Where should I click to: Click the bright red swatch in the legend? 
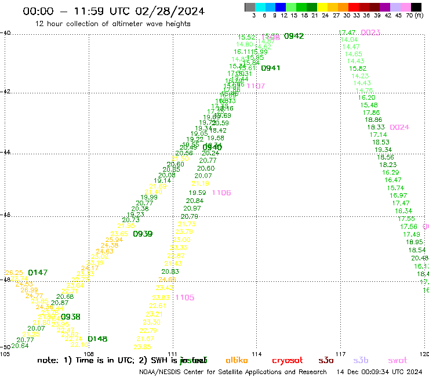(x=354, y=7)
